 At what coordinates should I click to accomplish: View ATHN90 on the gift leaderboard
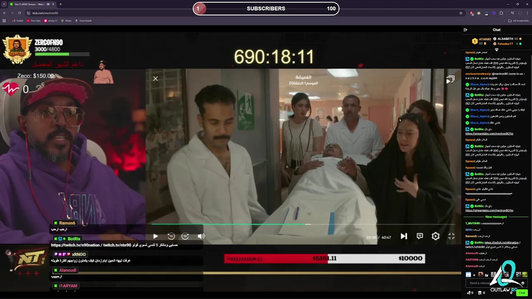tap(482, 41)
